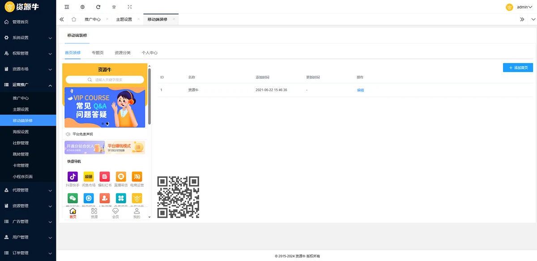Click the refresh icon in top toolbar

click(98, 7)
